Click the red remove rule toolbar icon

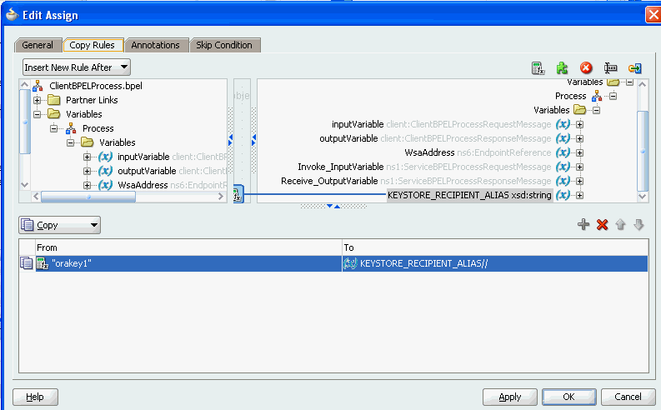586,67
